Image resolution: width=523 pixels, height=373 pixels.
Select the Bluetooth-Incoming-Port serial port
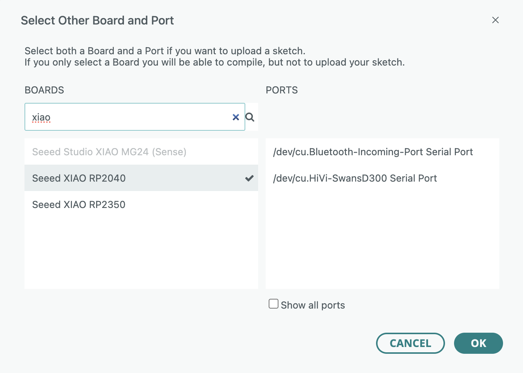pos(373,151)
